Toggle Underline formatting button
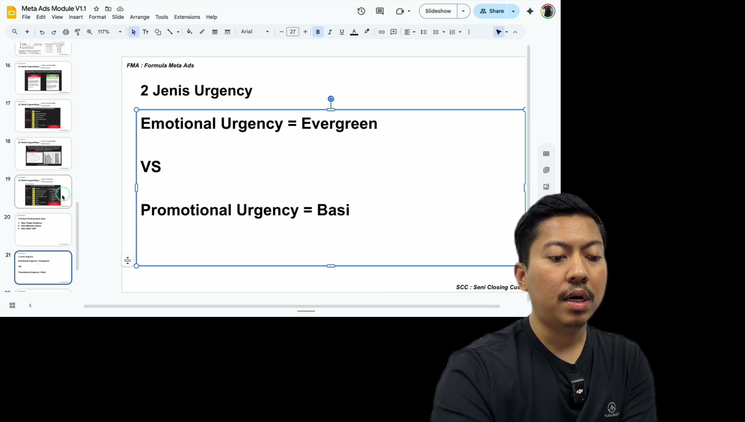The image size is (745, 422). 342,32
